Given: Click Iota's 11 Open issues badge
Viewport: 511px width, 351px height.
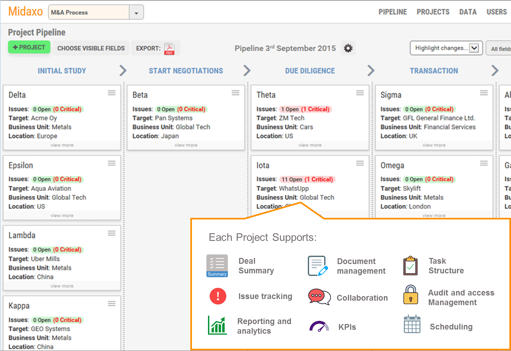Looking at the screenshot, I should tap(307, 179).
